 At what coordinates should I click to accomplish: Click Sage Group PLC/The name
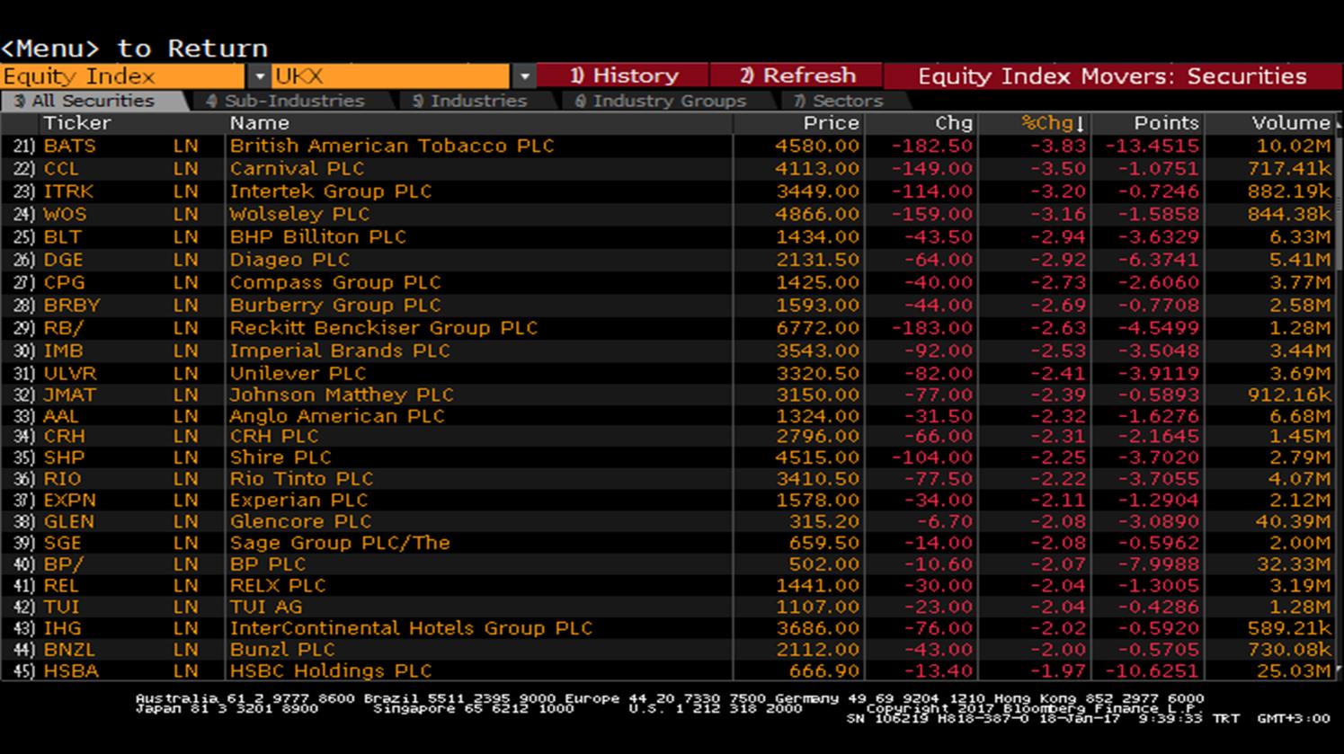tap(340, 543)
